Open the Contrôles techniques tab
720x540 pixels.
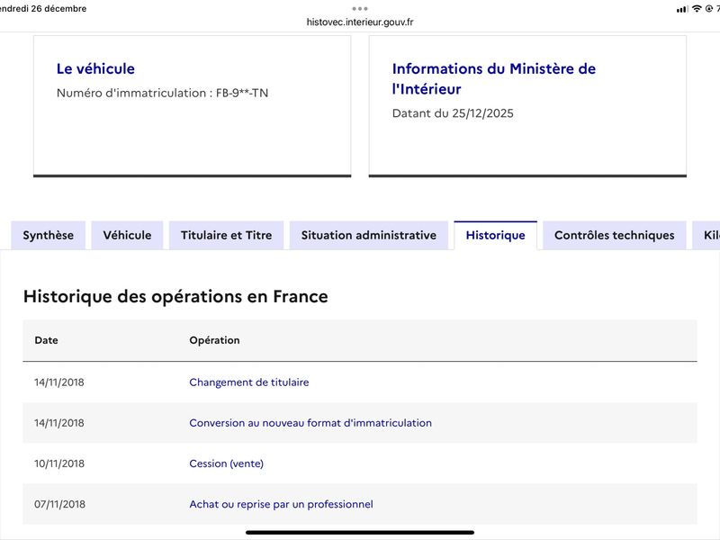(x=615, y=235)
